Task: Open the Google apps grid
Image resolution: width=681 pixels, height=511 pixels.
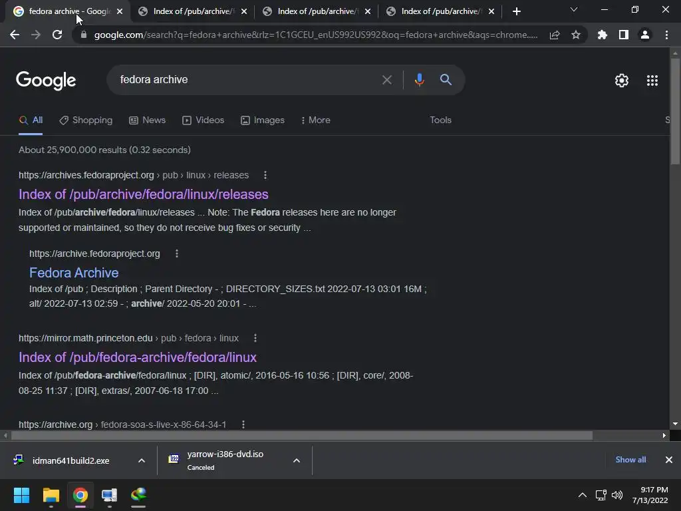Action: (x=652, y=81)
